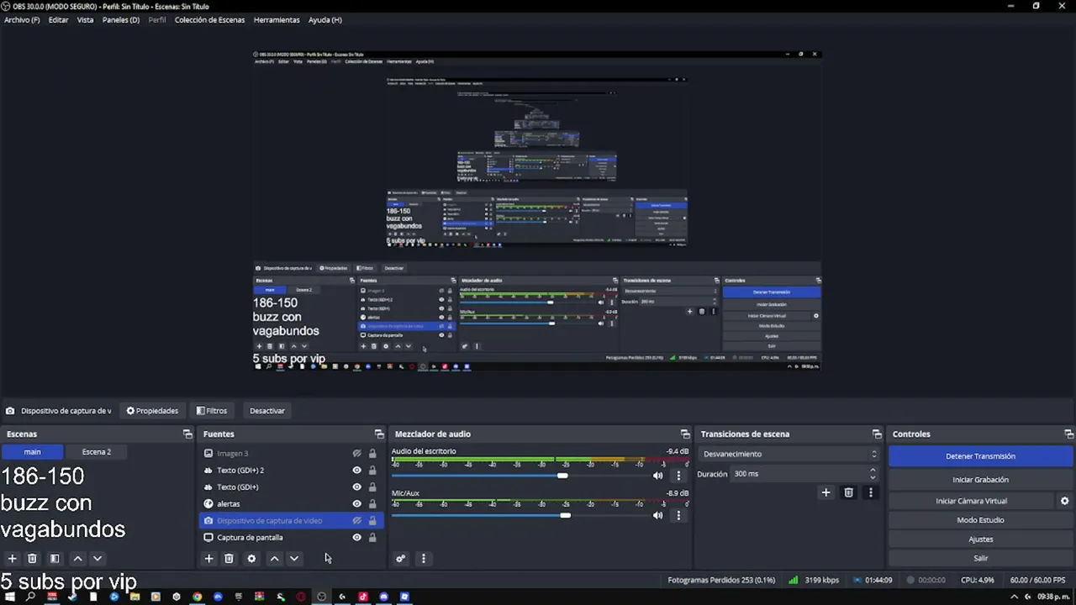Viewport: 1076px width, 605px height.
Task: Add a scene transition with plus icon
Action: 825,492
